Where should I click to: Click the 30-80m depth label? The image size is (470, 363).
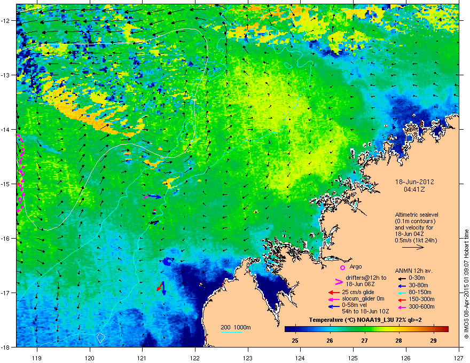[418, 285]
